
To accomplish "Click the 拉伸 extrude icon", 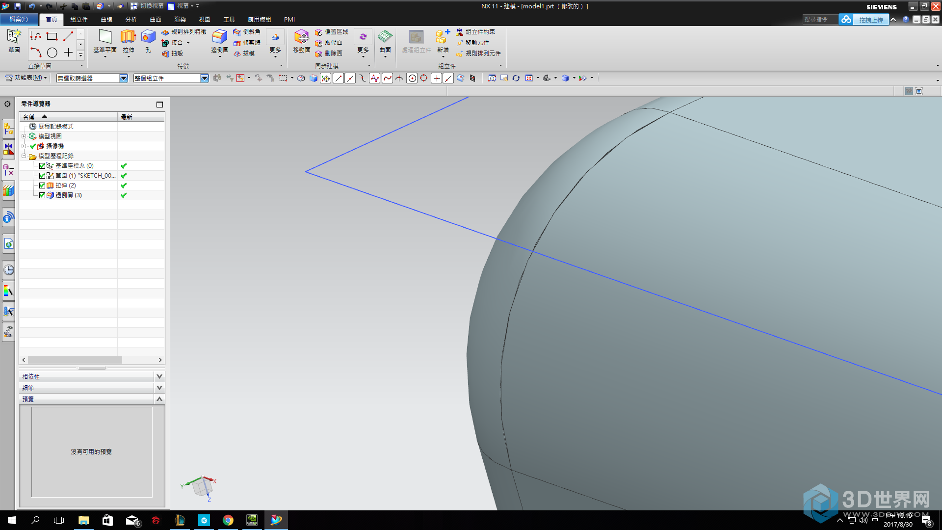I will 128,37.
